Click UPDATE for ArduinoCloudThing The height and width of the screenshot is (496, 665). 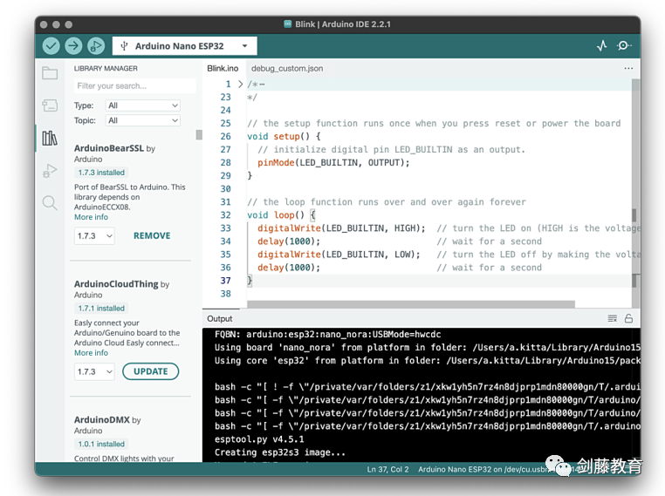coord(151,371)
